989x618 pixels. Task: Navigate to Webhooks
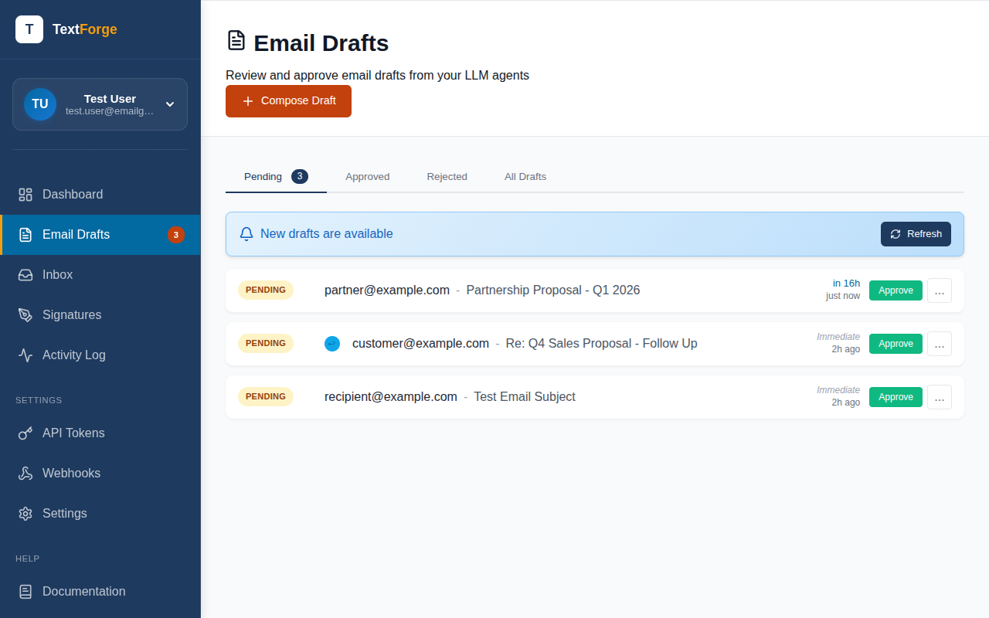coord(100,474)
